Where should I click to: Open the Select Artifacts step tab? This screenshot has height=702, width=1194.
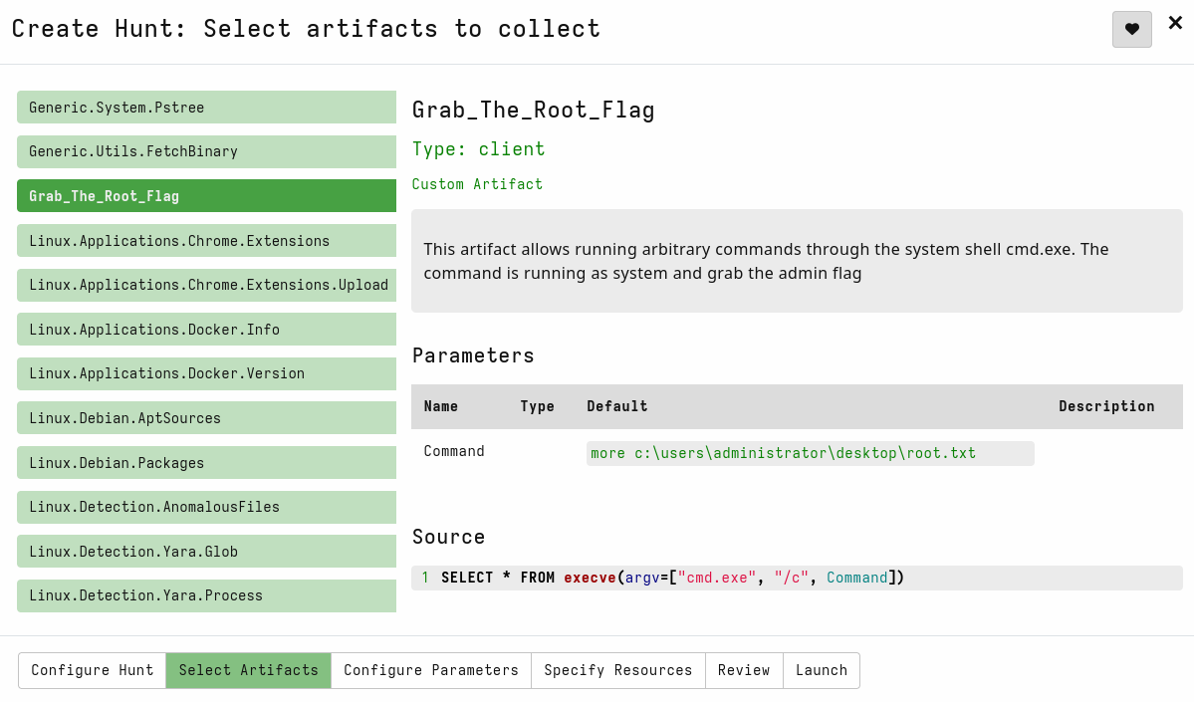[x=248, y=670]
